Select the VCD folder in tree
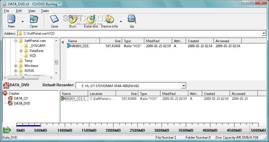This screenshot has height=142, width=269. [x=33, y=55]
